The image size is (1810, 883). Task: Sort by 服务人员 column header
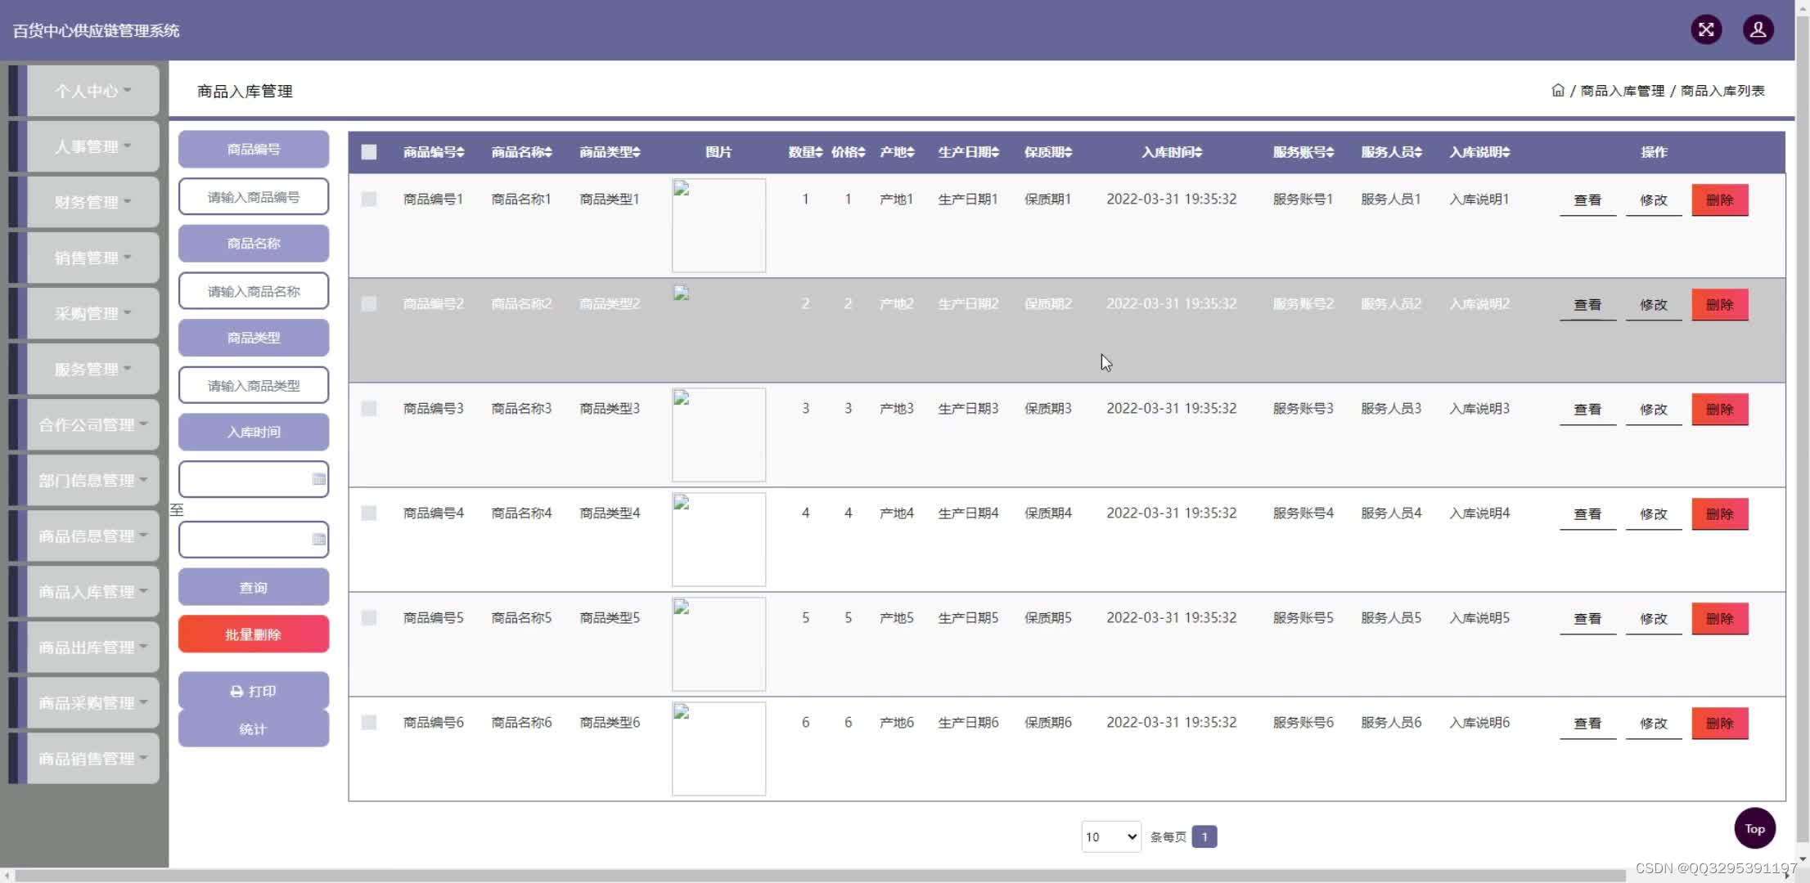tap(1391, 152)
